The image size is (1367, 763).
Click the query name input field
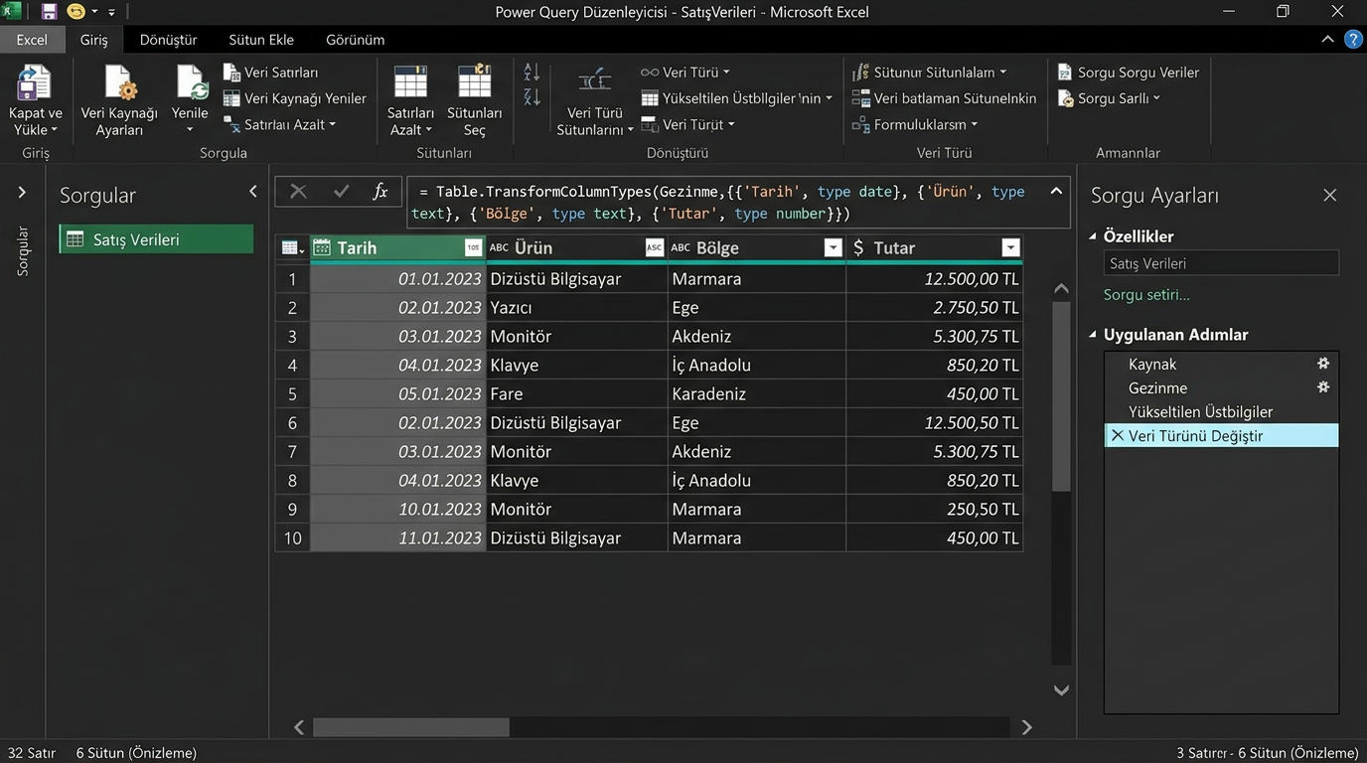point(1220,263)
